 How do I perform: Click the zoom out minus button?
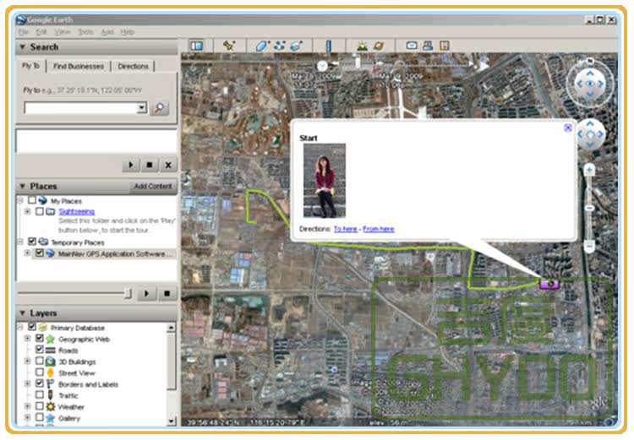point(589,245)
